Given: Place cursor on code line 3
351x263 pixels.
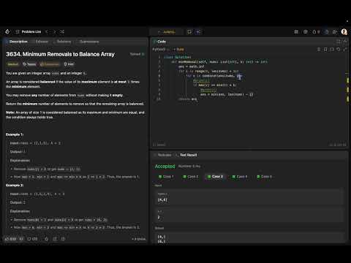Looking at the screenshot, I should pyautogui.click(x=192, y=66).
